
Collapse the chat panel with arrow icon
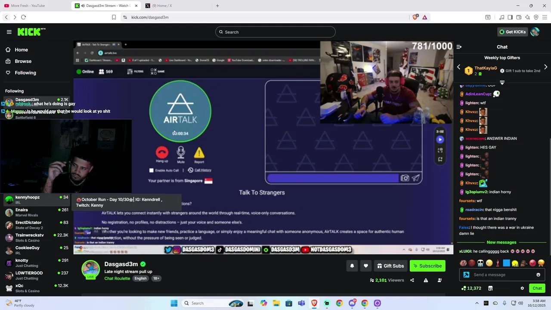pyautogui.click(x=459, y=47)
